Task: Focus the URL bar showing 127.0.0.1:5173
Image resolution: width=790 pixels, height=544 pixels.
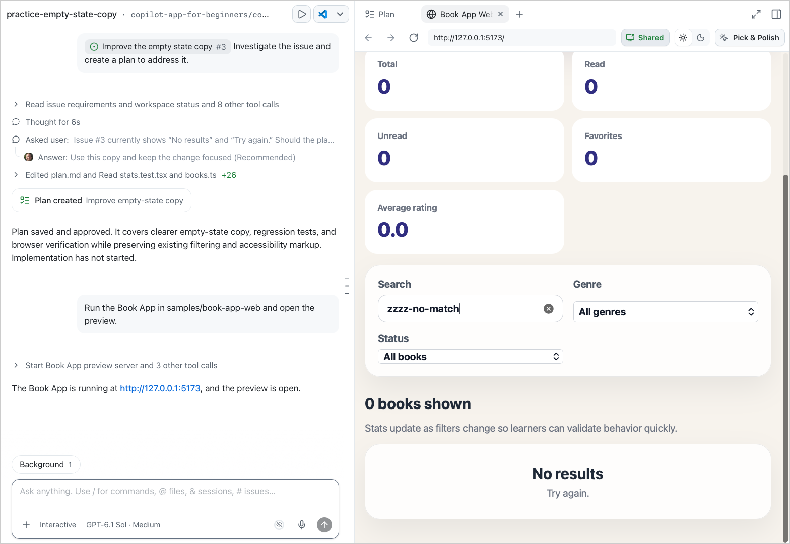Action: [x=521, y=38]
